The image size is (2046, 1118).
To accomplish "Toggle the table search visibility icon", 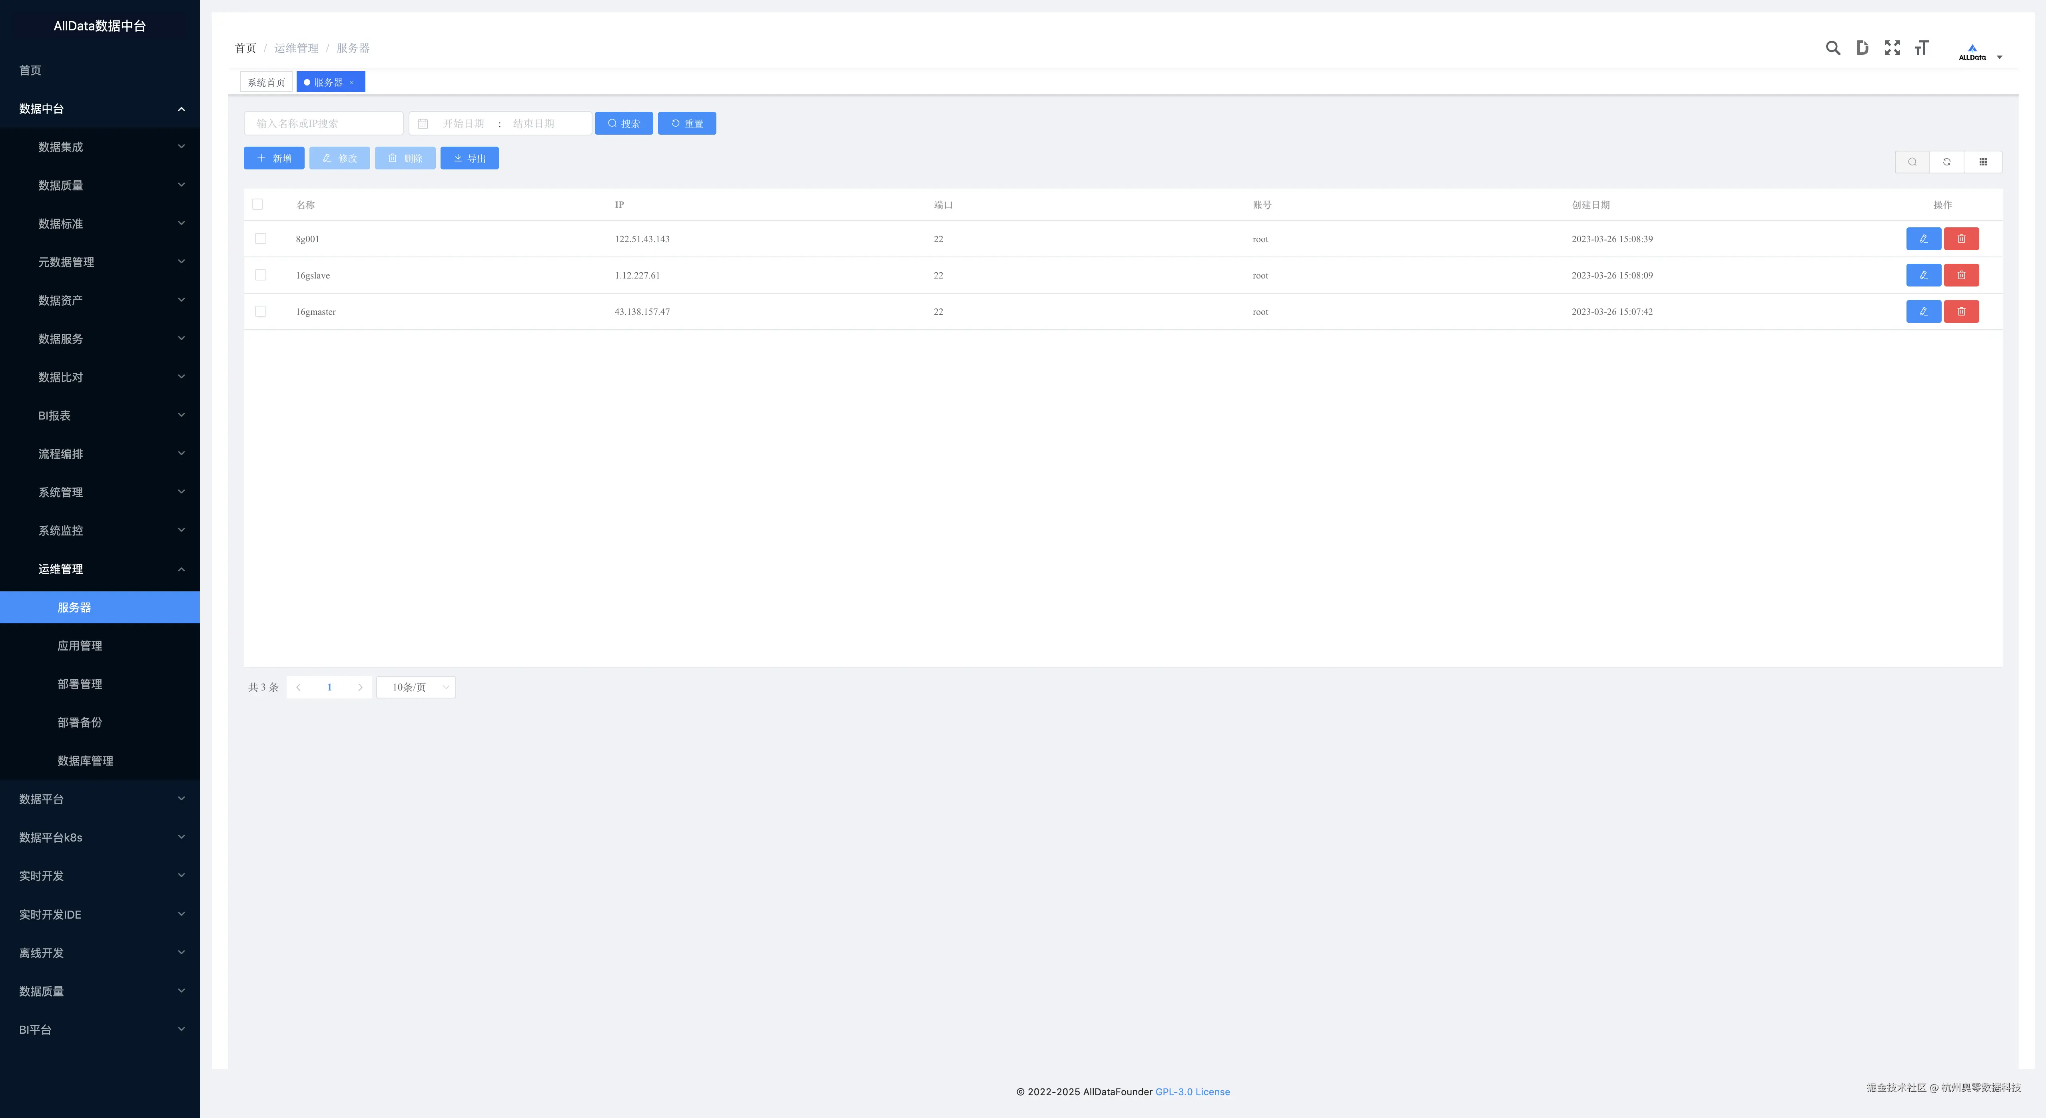I will [x=1912, y=162].
